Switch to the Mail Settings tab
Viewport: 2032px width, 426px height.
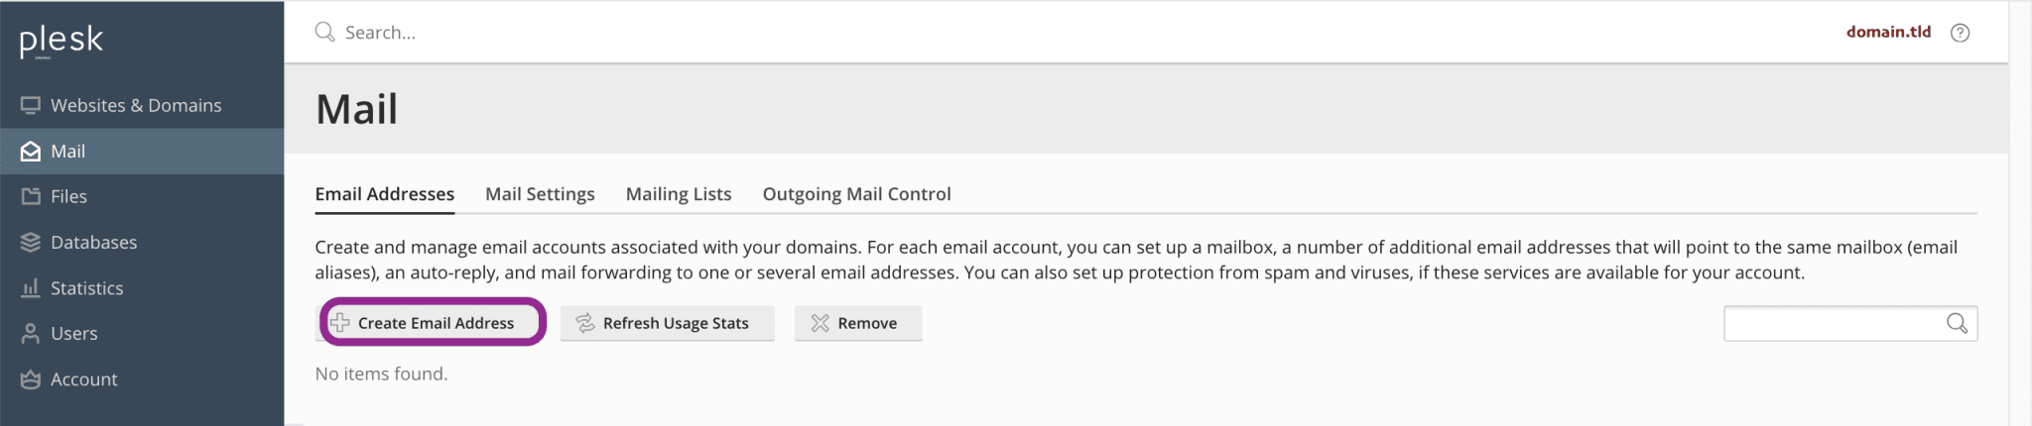coord(540,194)
